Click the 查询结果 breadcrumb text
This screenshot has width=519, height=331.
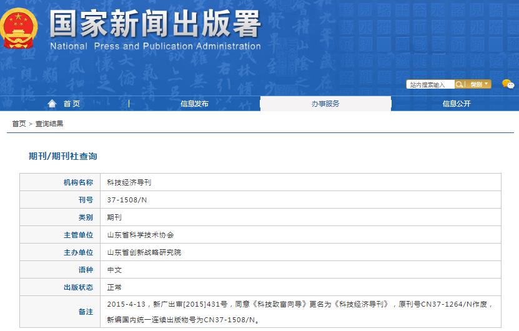coord(49,124)
